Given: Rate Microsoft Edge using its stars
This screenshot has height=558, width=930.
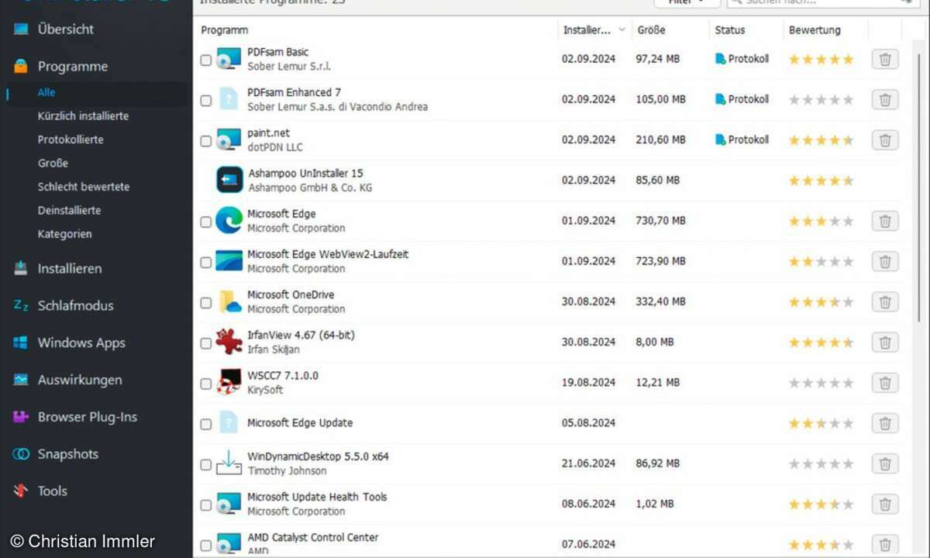Looking at the screenshot, I should pyautogui.click(x=821, y=221).
